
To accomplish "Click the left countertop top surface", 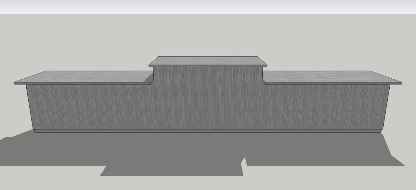I will tap(84, 77).
